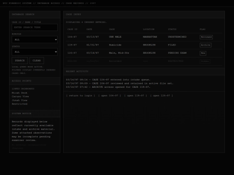Click the open 126-97 link
This screenshot has height=175, width=234.
click(x=162, y=95)
